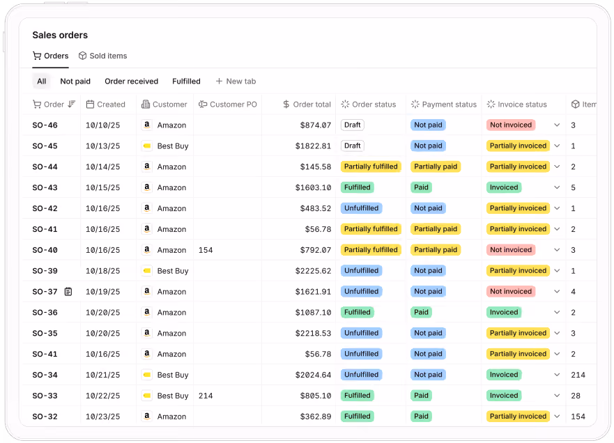Click Partially paid badge for SO-41
614x443 pixels.
pos(436,229)
